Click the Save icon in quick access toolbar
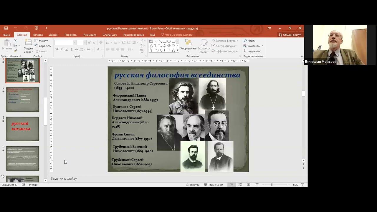This screenshot has height=212, width=377. pos(6,28)
